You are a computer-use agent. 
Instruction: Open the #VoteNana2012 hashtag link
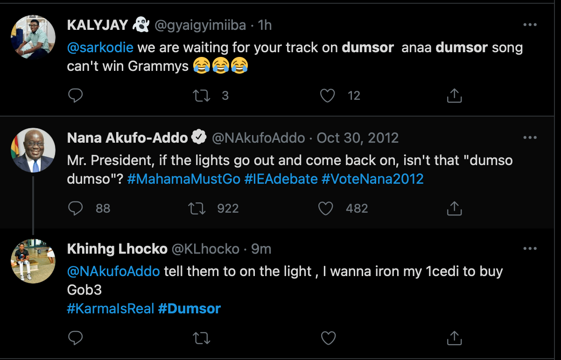click(x=372, y=179)
